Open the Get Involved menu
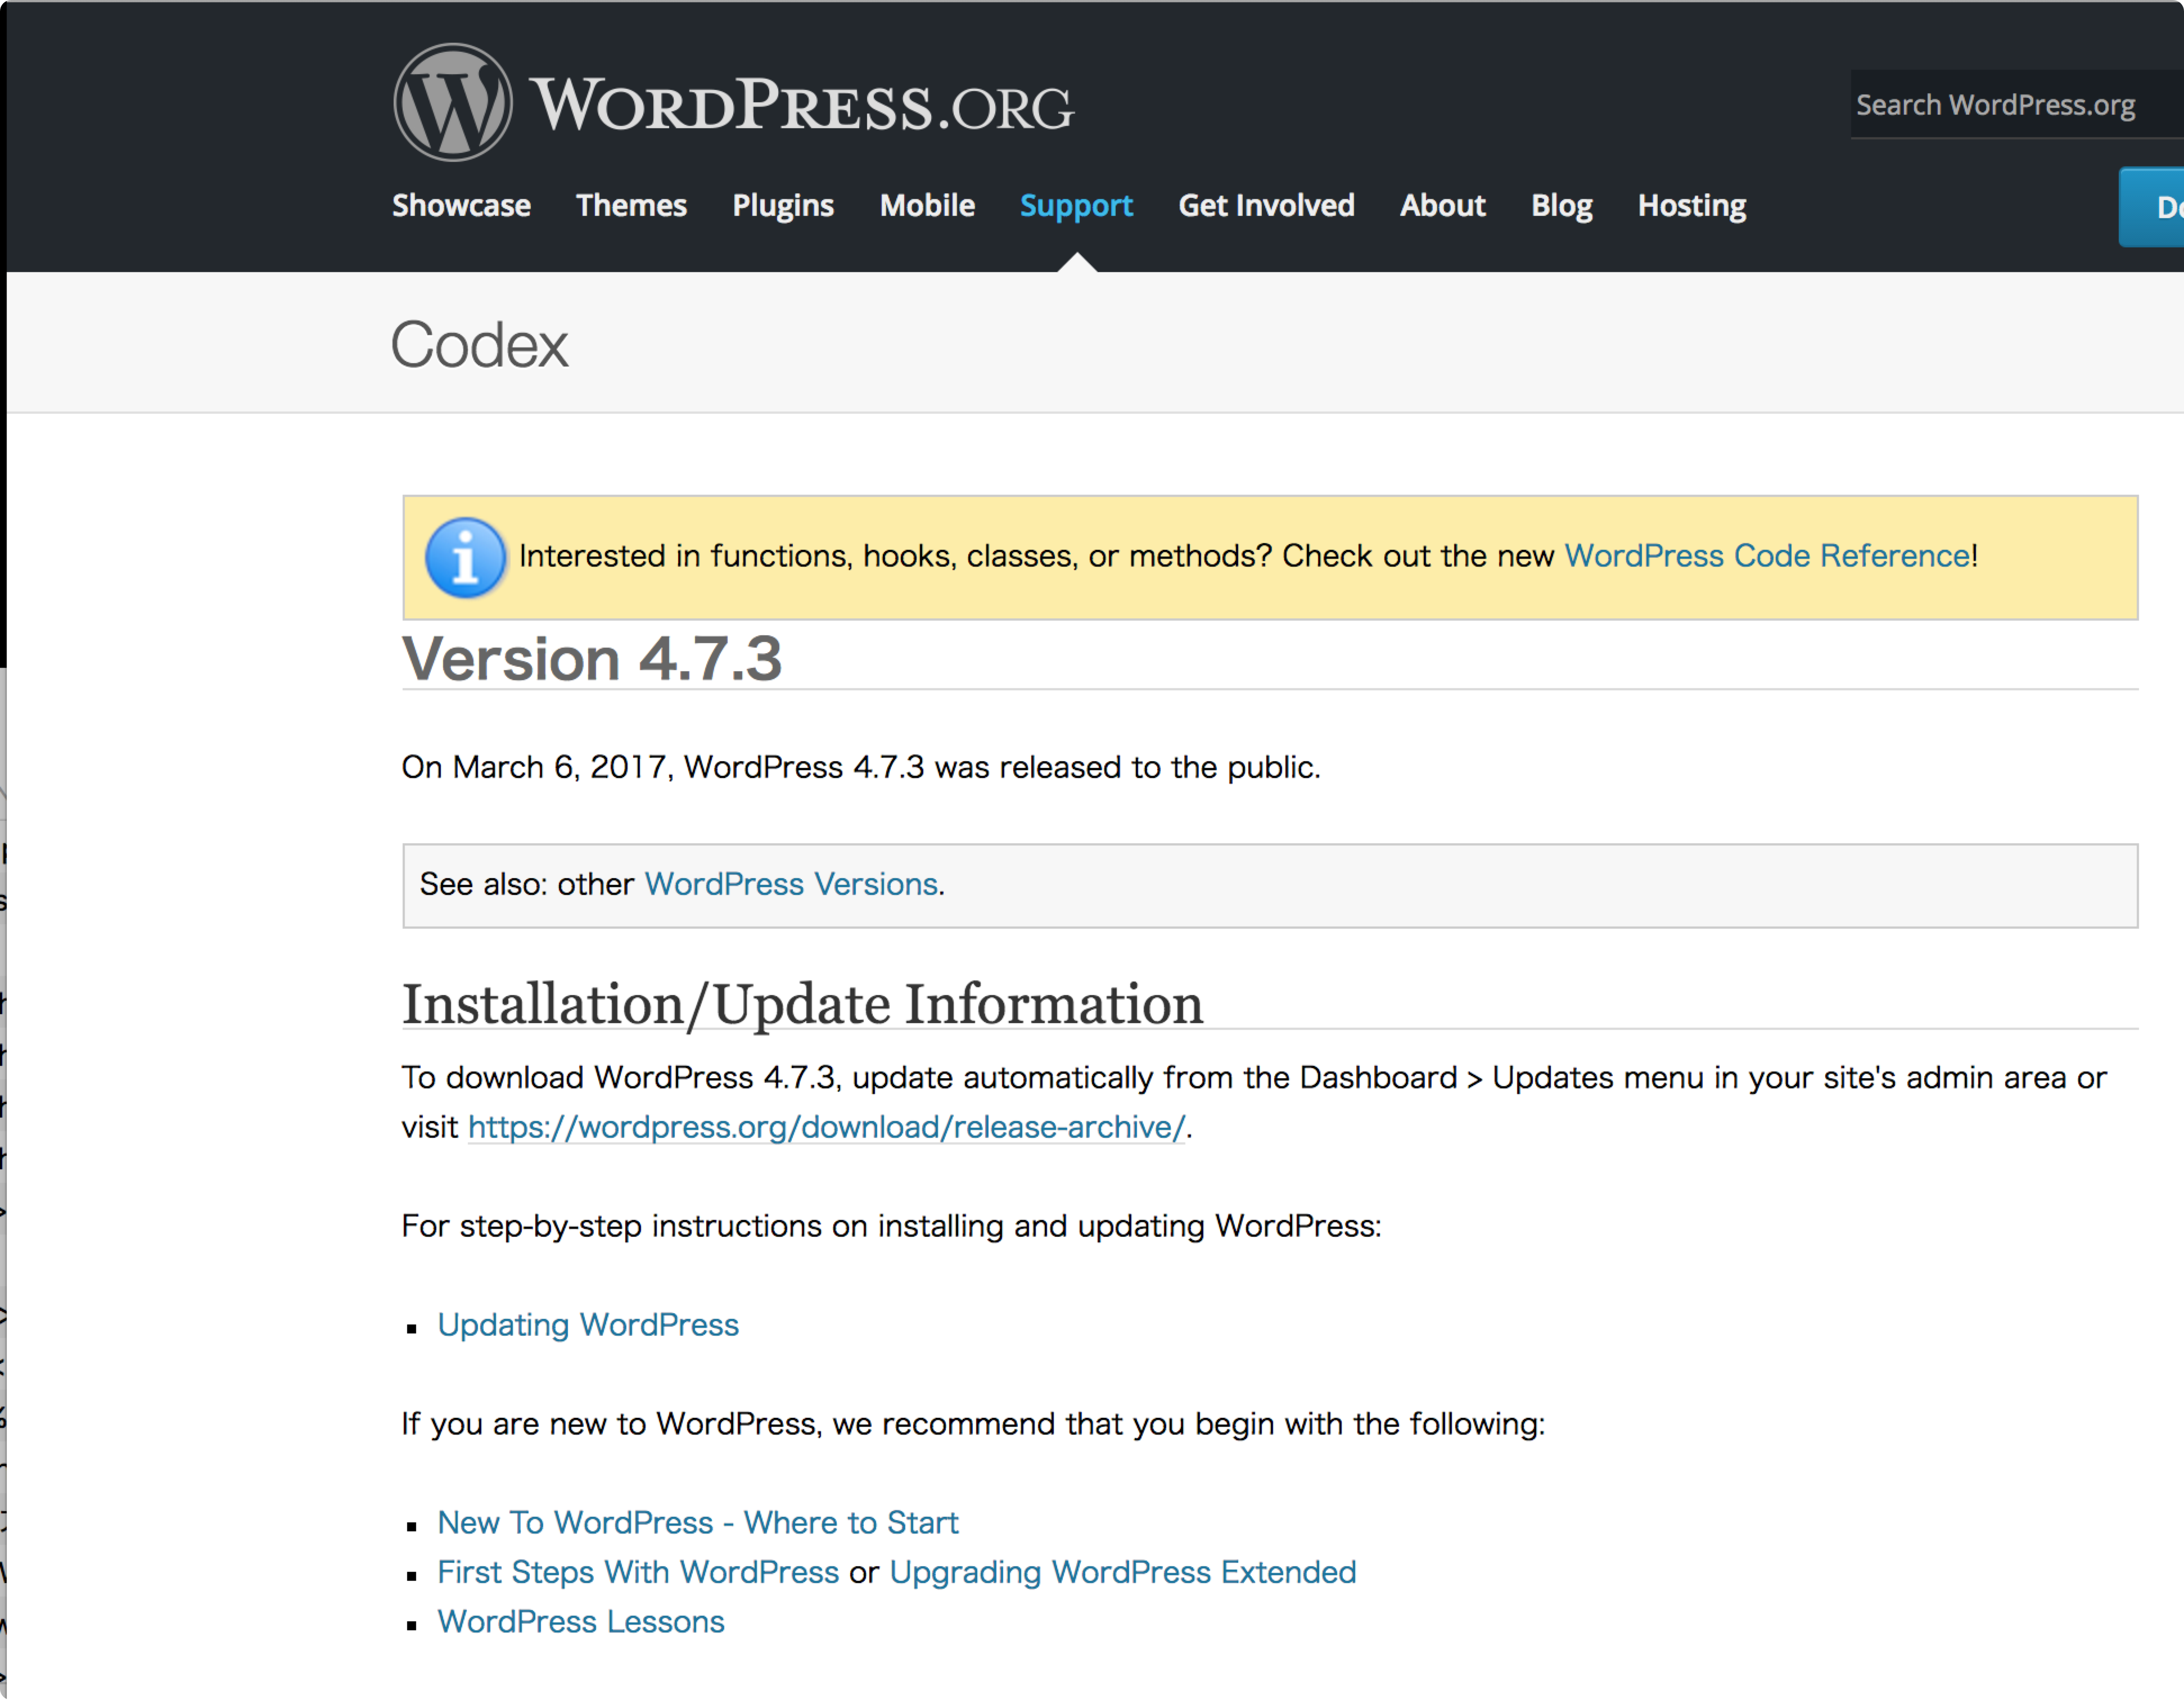Viewport: 2184px width, 1700px height. [x=1265, y=206]
